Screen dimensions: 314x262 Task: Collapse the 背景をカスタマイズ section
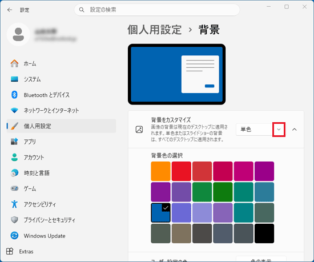pos(295,130)
